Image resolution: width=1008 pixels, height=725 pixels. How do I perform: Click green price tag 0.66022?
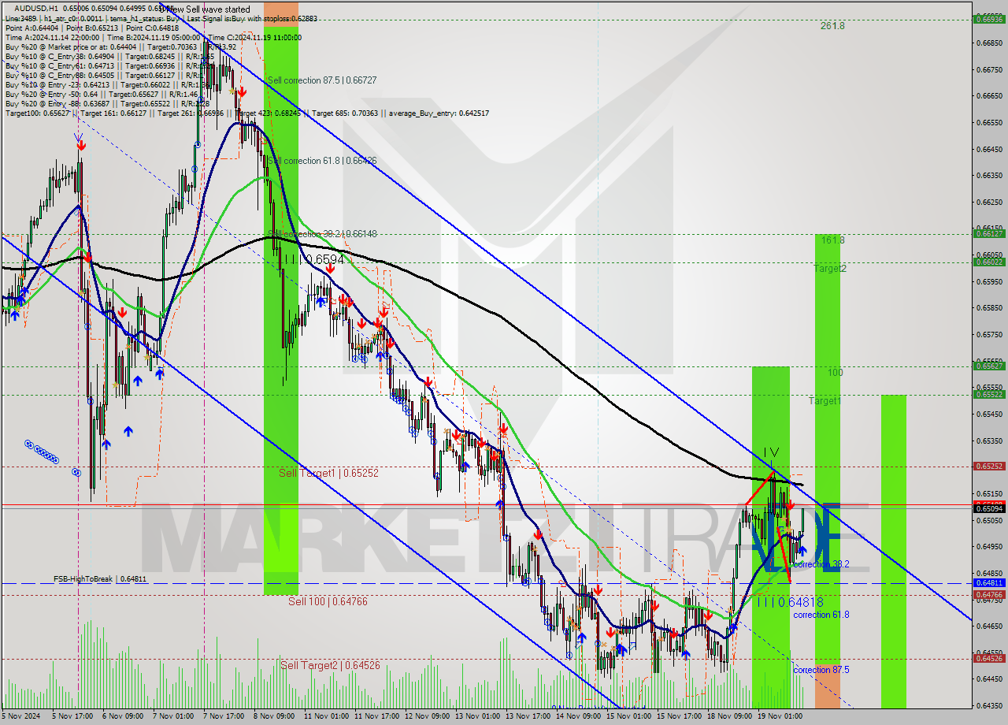[988, 262]
